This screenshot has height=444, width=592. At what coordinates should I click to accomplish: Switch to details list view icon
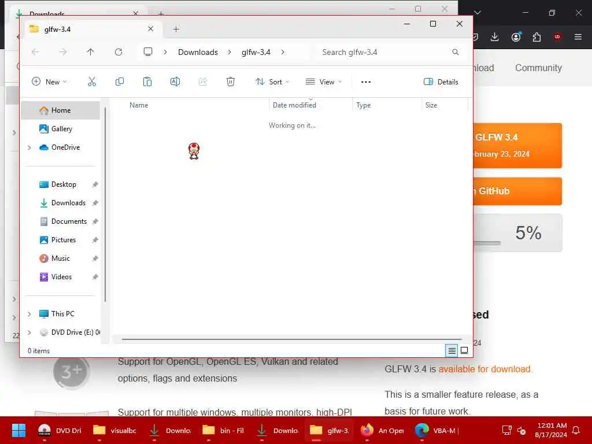click(452, 351)
